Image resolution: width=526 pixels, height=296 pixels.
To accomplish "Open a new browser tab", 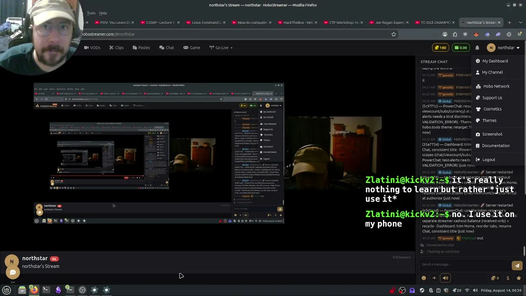I will click(x=509, y=23).
